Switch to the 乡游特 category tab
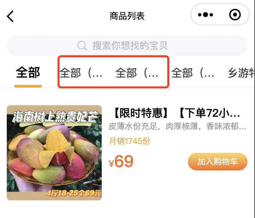 coord(241,73)
